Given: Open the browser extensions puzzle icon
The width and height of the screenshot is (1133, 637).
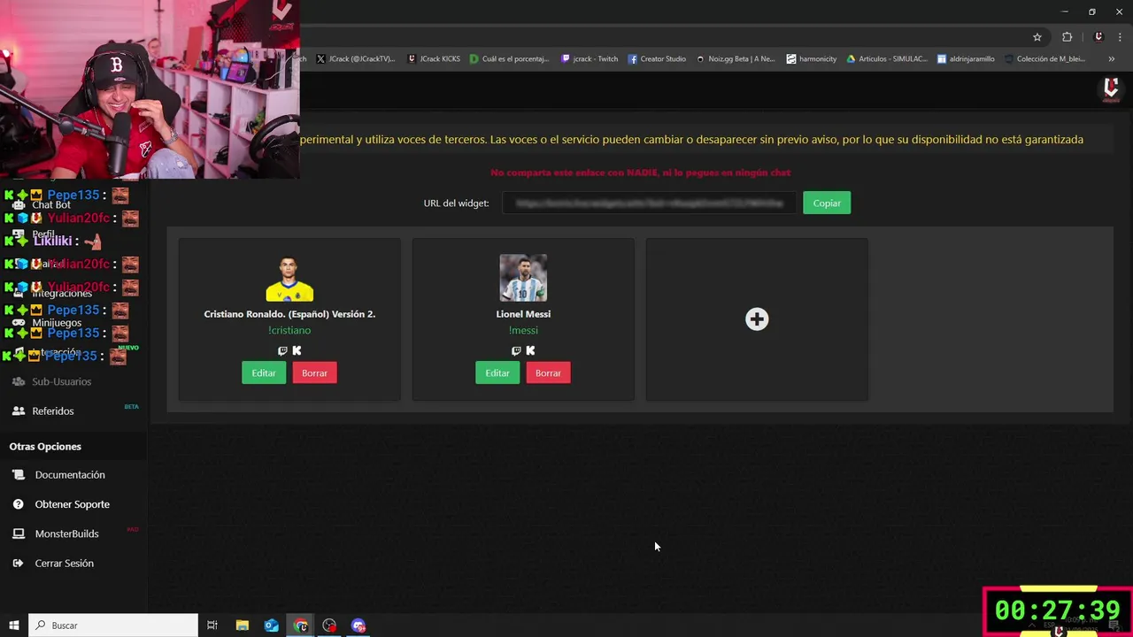Looking at the screenshot, I should coord(1067,37).
